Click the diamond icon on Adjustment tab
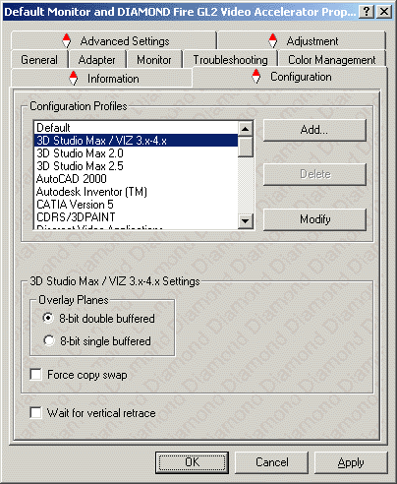397x484 pixels. point(272,40)
